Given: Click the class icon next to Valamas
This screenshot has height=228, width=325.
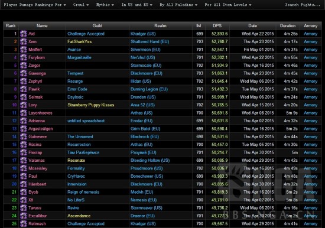Looking at the screenshot, I should click(24, 160).
